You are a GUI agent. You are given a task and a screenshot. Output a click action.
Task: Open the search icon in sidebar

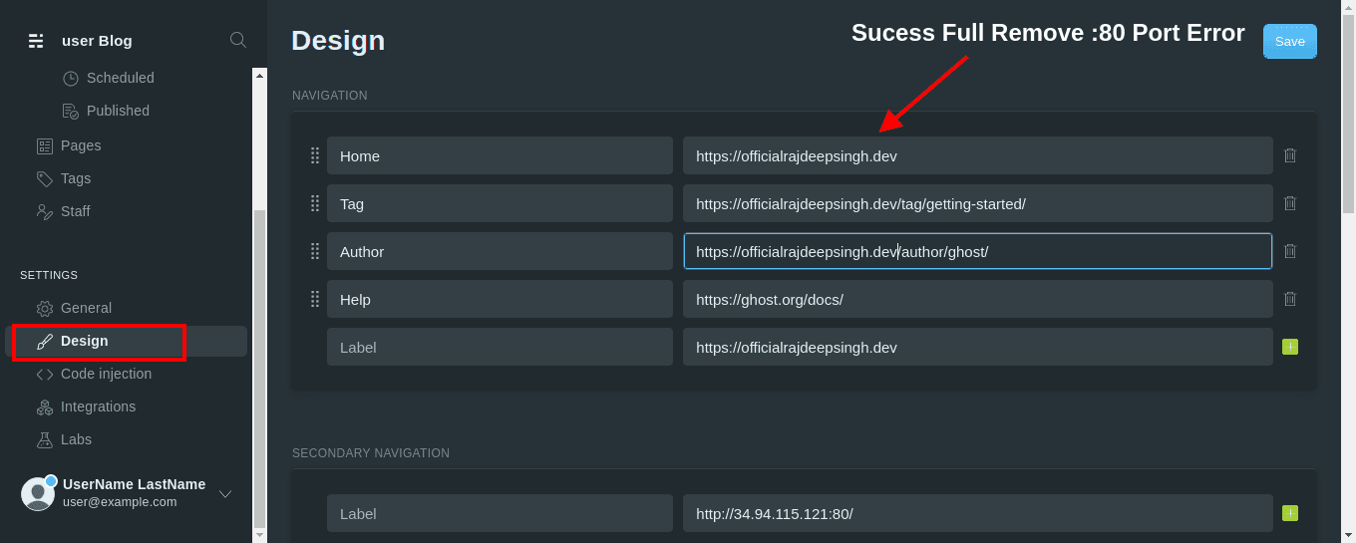pyautogui.click(x=238, y=40)
